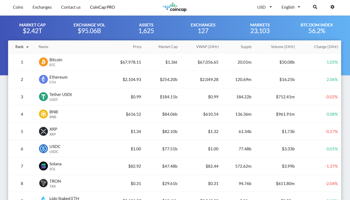Click the BNB coin icon

click(43, 114)
